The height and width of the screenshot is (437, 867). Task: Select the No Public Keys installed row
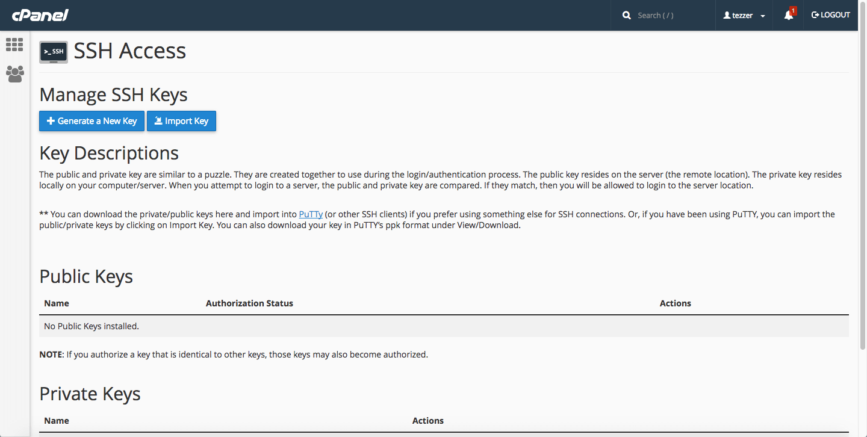coord(92,326)
